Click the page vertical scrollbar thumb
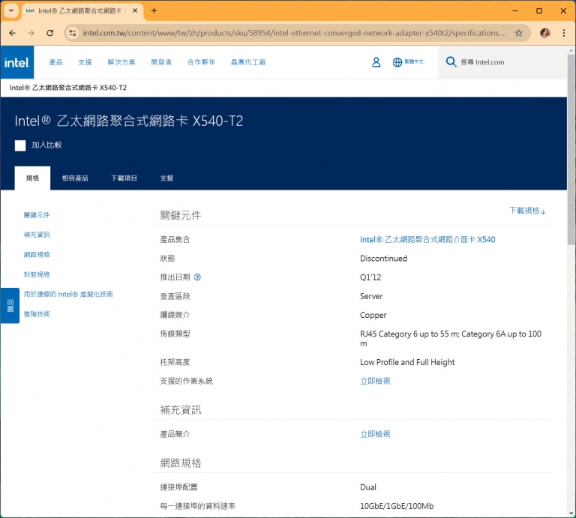This screenshot has height=518, width=576. [x=571, y=150]
